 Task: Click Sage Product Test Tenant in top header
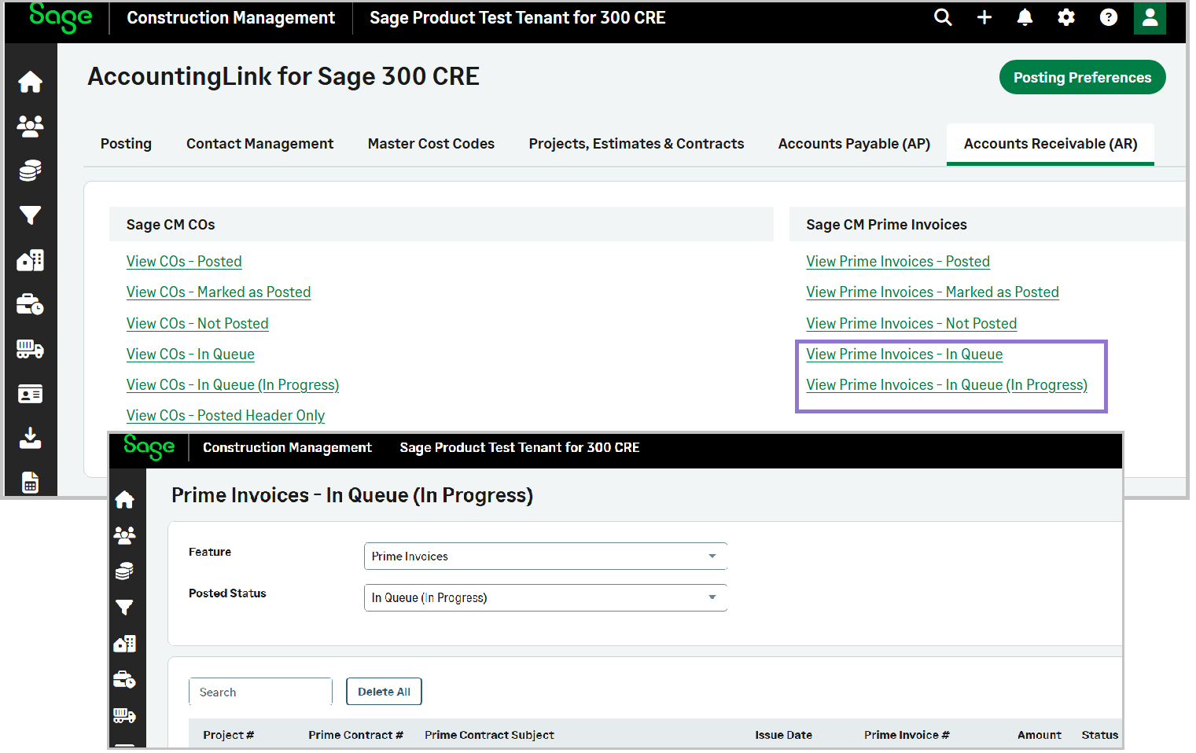[x=517, y=17]
